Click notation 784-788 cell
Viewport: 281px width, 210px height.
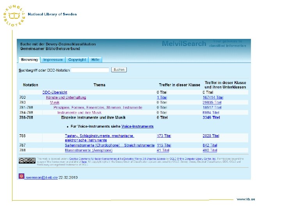26,112
